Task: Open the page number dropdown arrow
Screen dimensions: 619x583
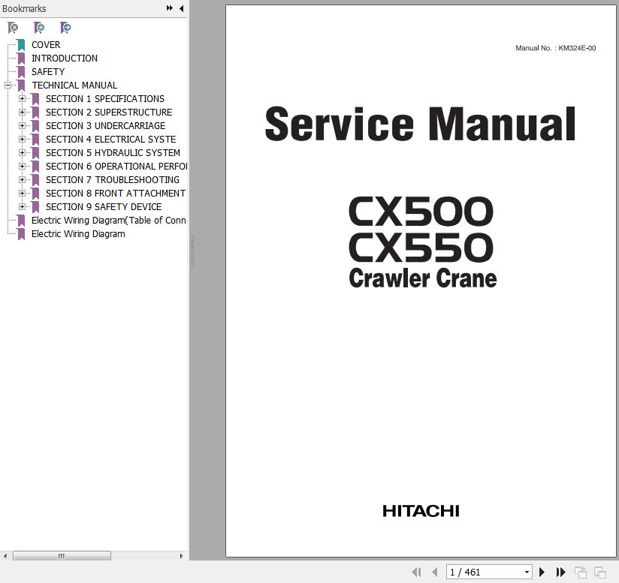Action: 527,572
